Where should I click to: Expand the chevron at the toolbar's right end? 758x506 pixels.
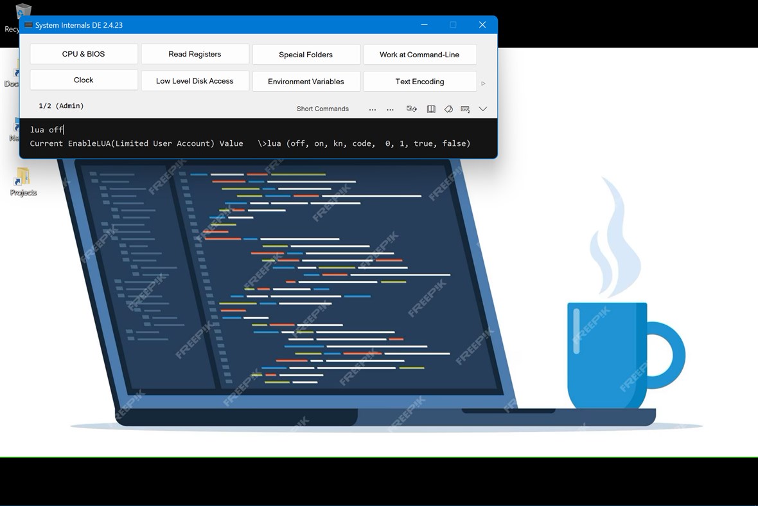pyautogui.click(x=483, y=109)
